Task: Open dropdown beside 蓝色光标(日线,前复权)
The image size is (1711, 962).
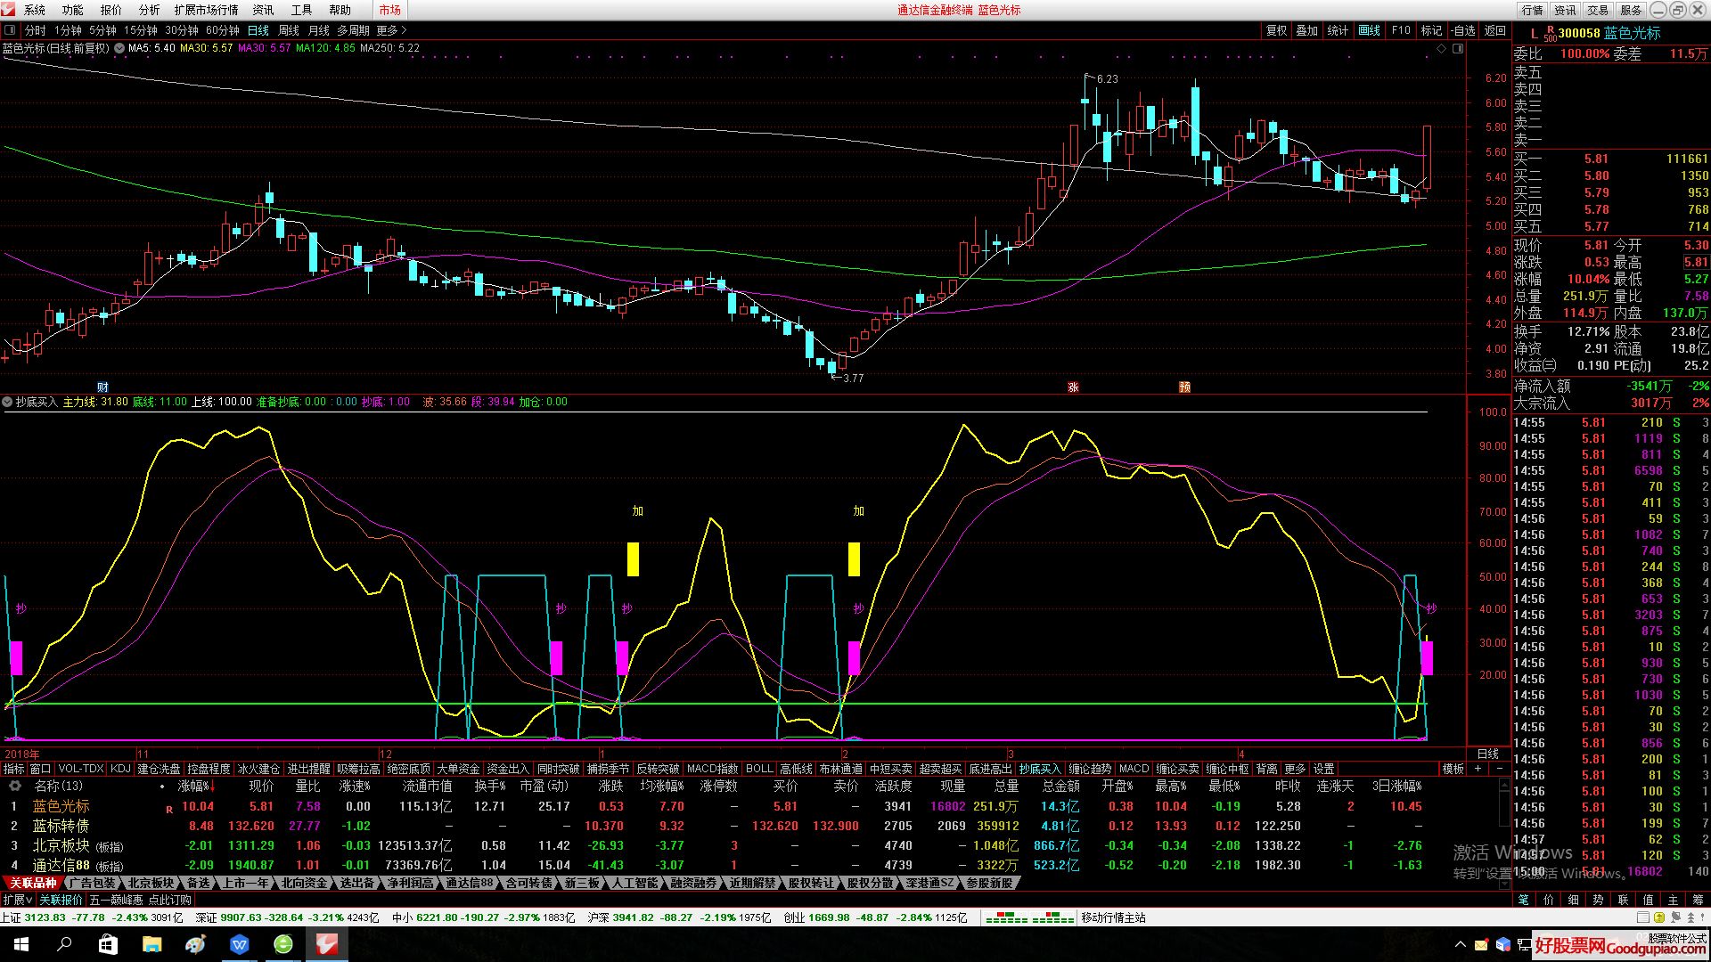Action: coord(118,49)
